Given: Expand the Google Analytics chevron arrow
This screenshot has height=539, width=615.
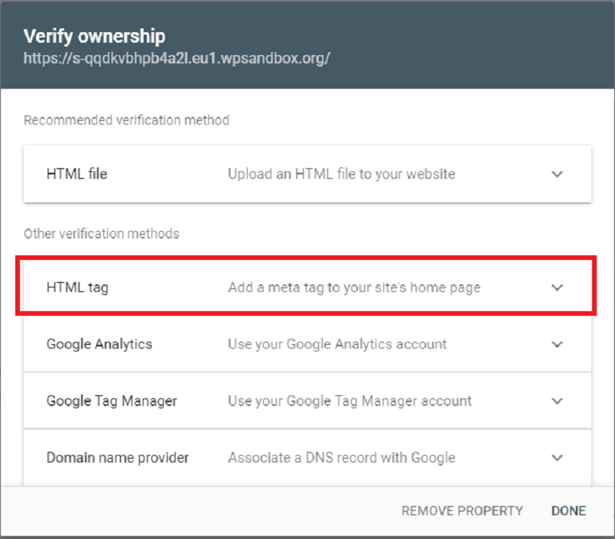Looking at the screenshot, I should [x=557, y=344].
